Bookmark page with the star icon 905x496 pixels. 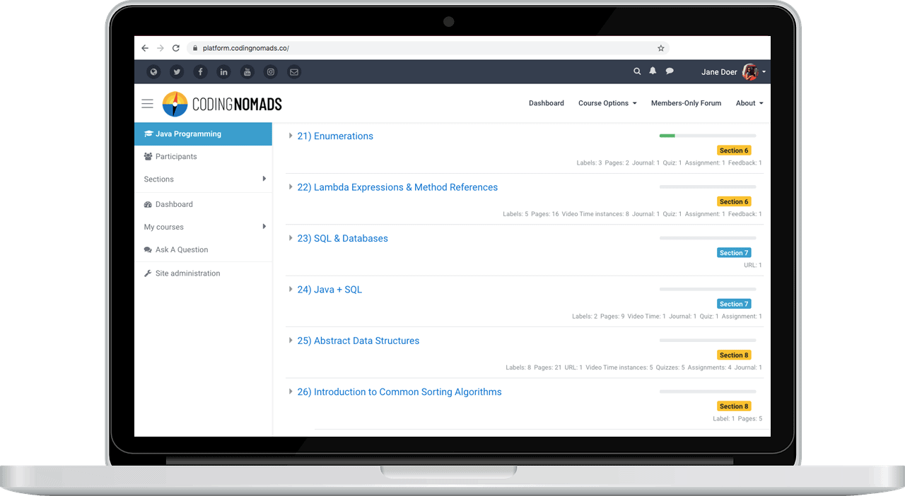pos(661,48)
